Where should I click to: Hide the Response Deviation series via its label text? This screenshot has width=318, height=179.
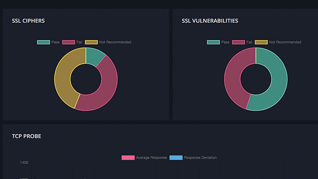[200, 158]
